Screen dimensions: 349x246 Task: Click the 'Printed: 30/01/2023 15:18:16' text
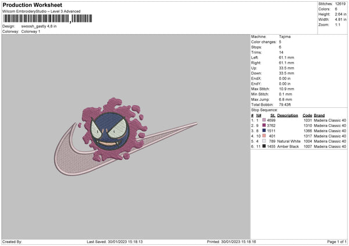[x=232, y=241]
